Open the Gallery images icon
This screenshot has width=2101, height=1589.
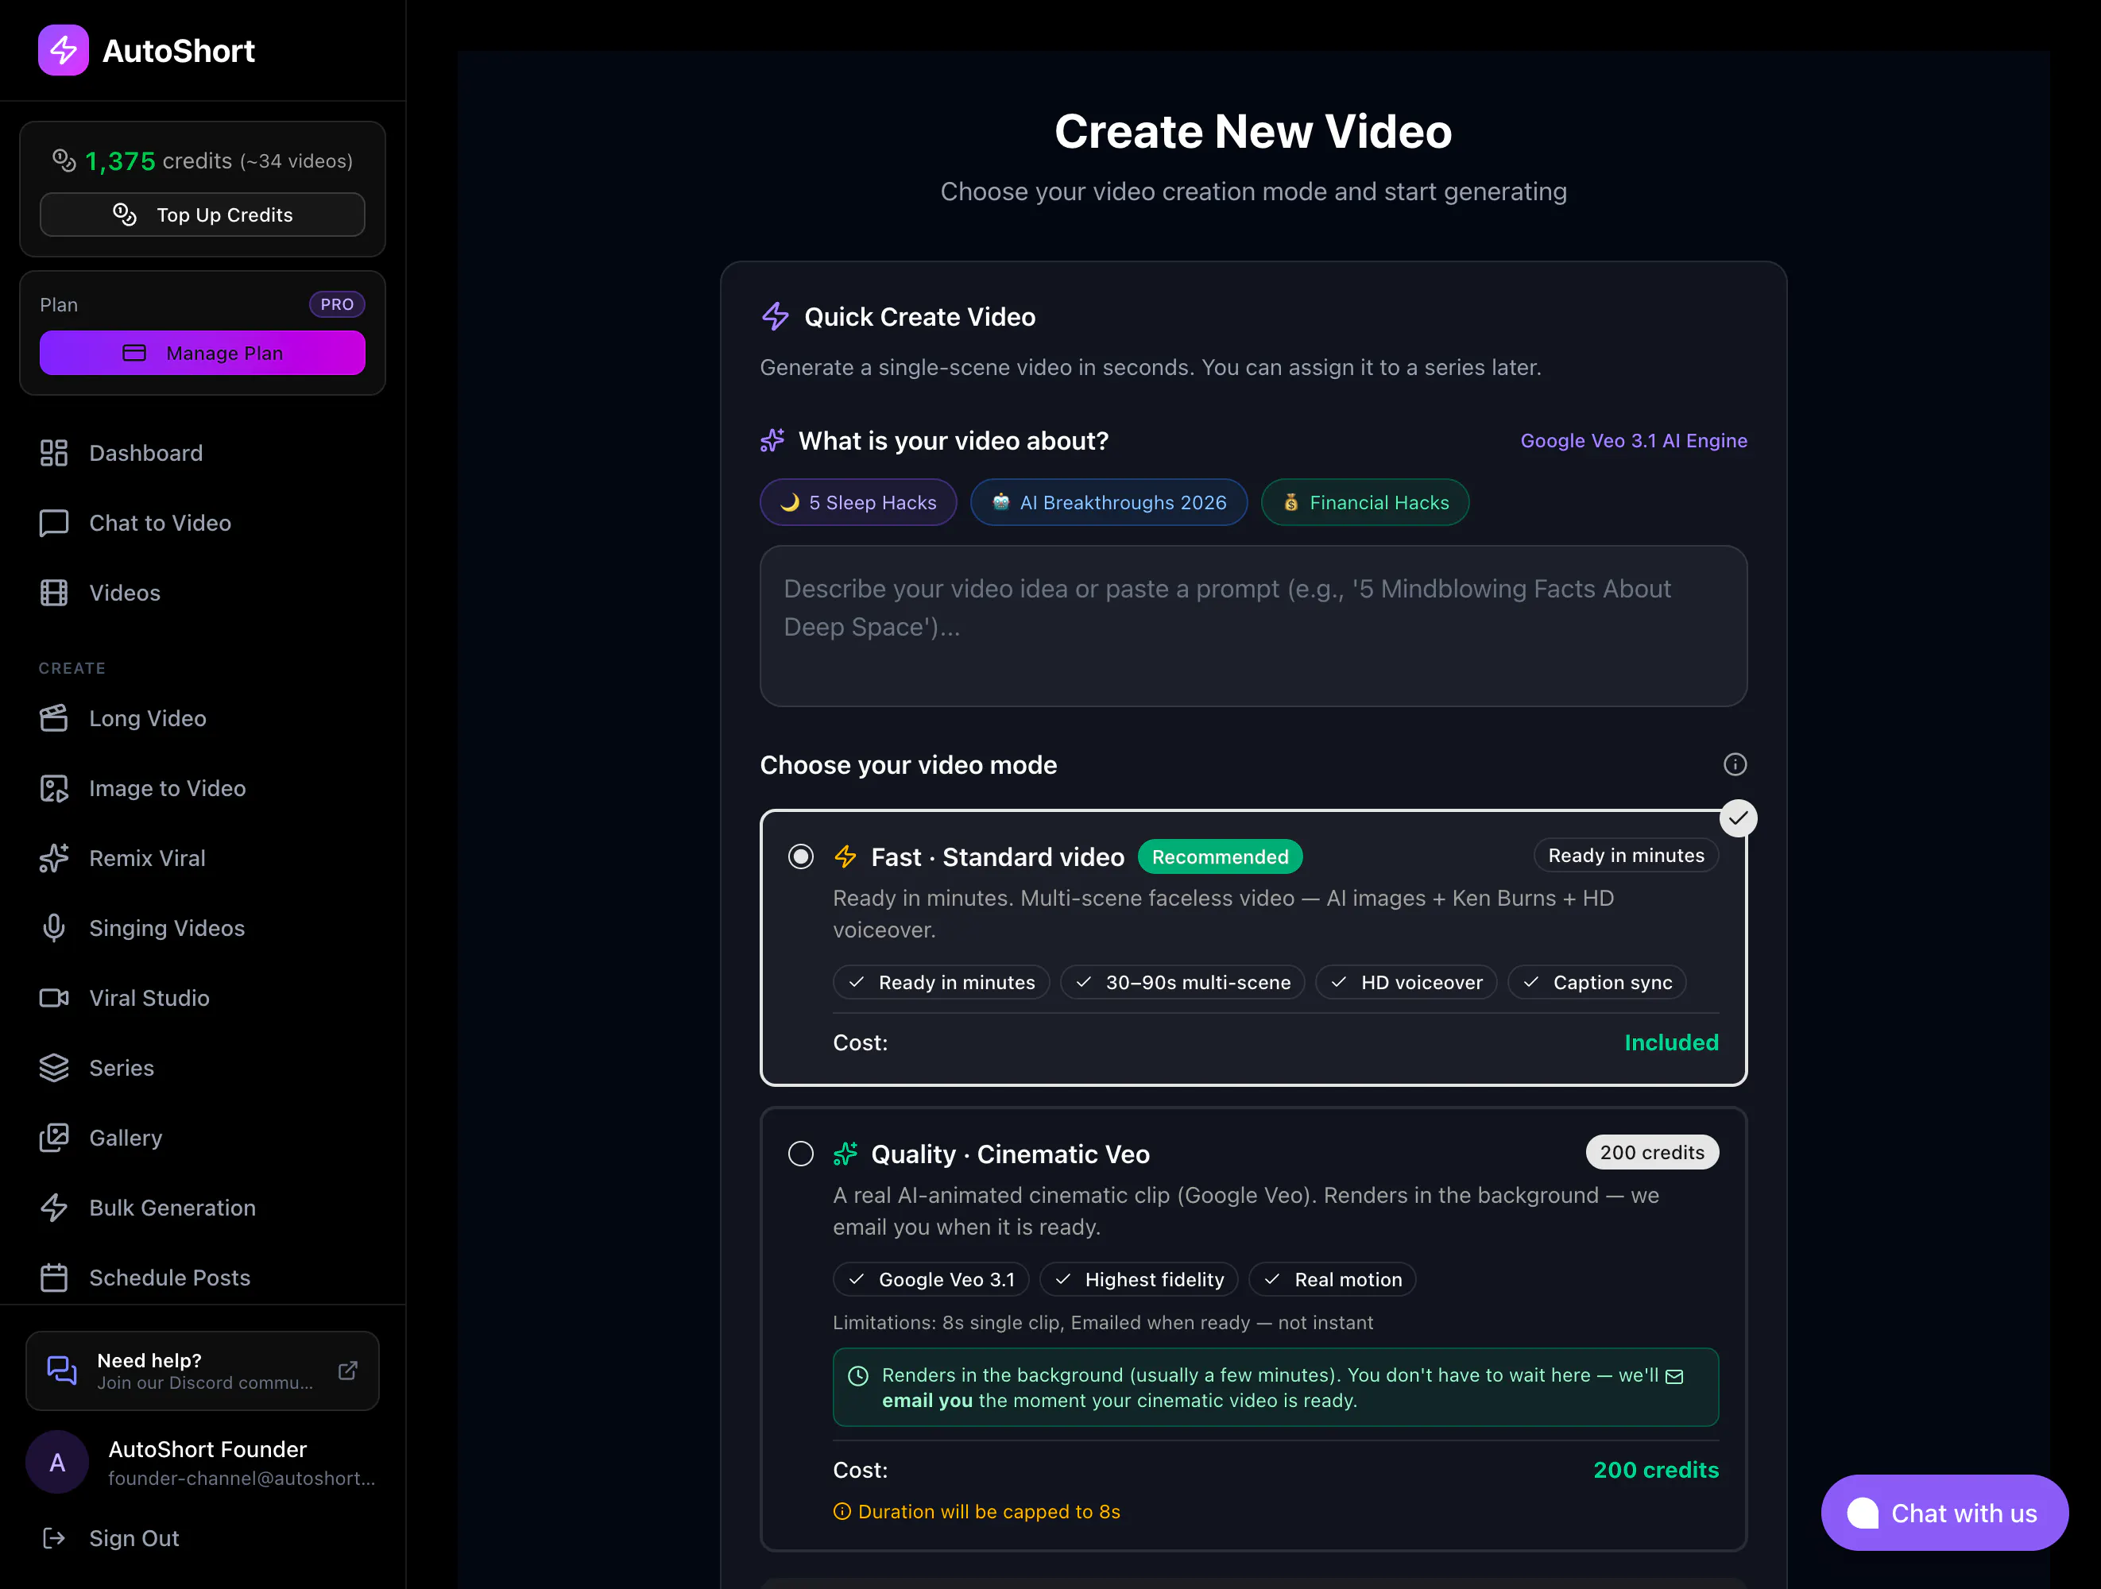(x=54, y=1138)
